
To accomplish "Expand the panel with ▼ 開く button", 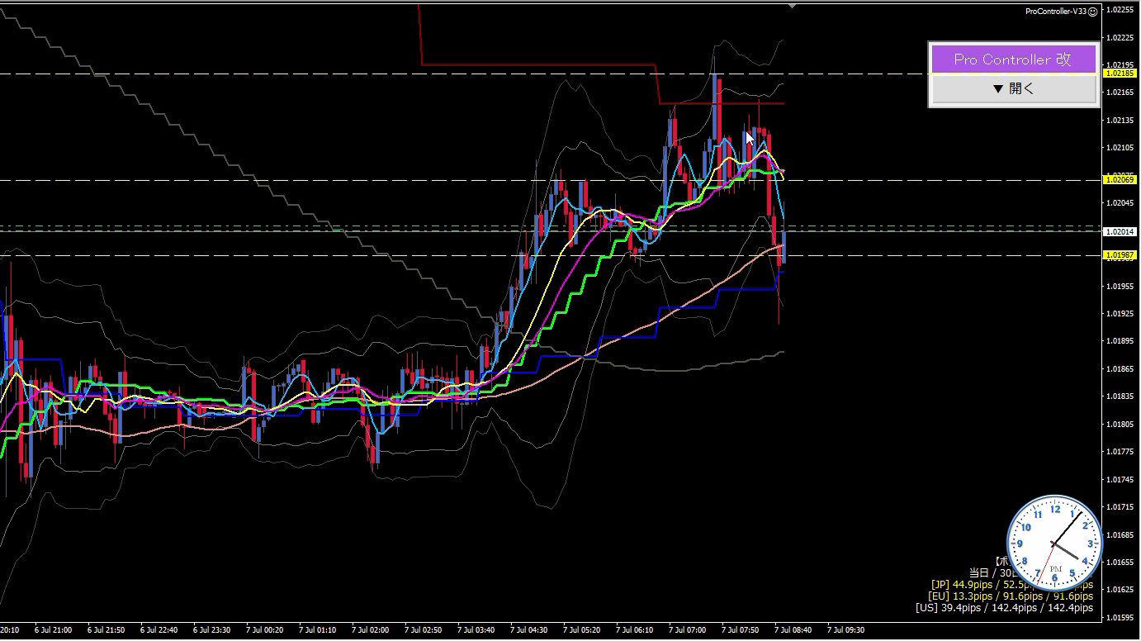I will tap(1013, 89).
